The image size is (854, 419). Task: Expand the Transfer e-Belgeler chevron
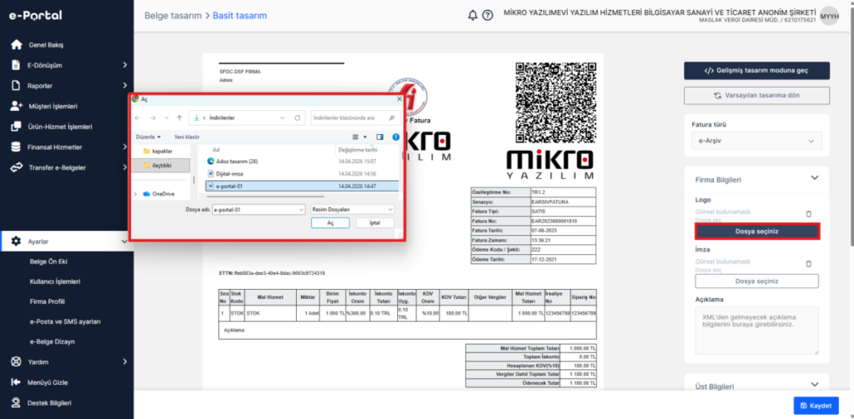point(125,167)
